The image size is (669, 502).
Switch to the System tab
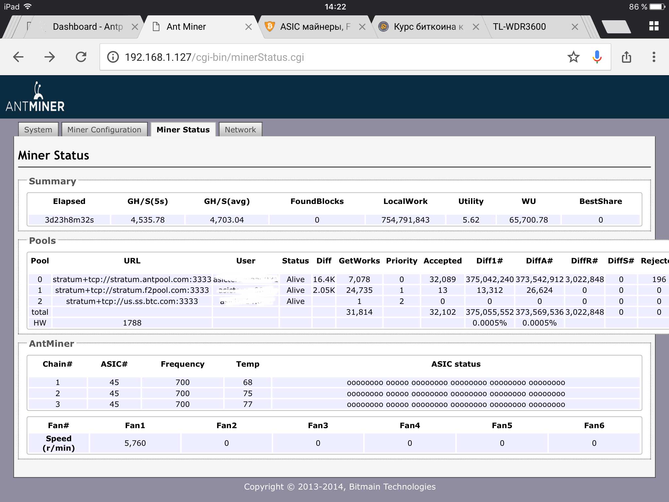[38, 130]
